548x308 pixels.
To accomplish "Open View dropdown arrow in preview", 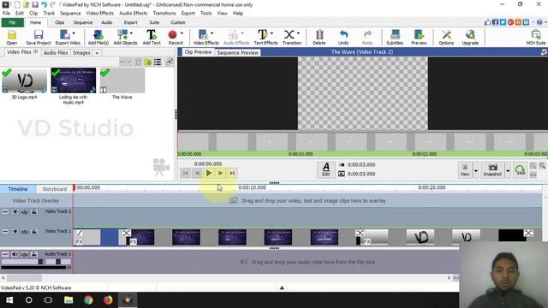I will click(x=475, y=170).
